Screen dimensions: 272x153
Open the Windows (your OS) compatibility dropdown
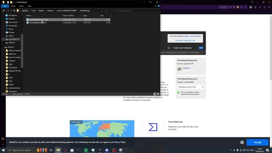point(191,87)
